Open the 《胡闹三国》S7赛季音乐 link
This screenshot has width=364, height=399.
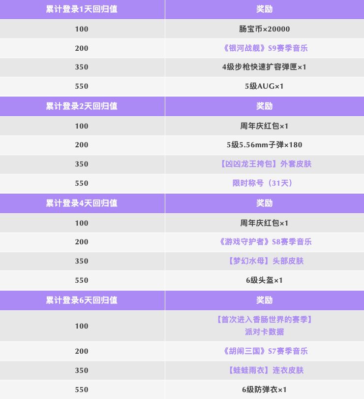pos(264,351)
